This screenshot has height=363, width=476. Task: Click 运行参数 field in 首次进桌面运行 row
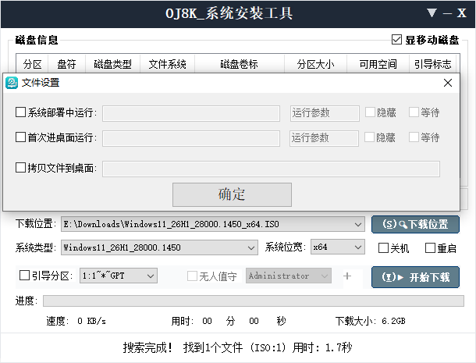click(x=324, y=138)
